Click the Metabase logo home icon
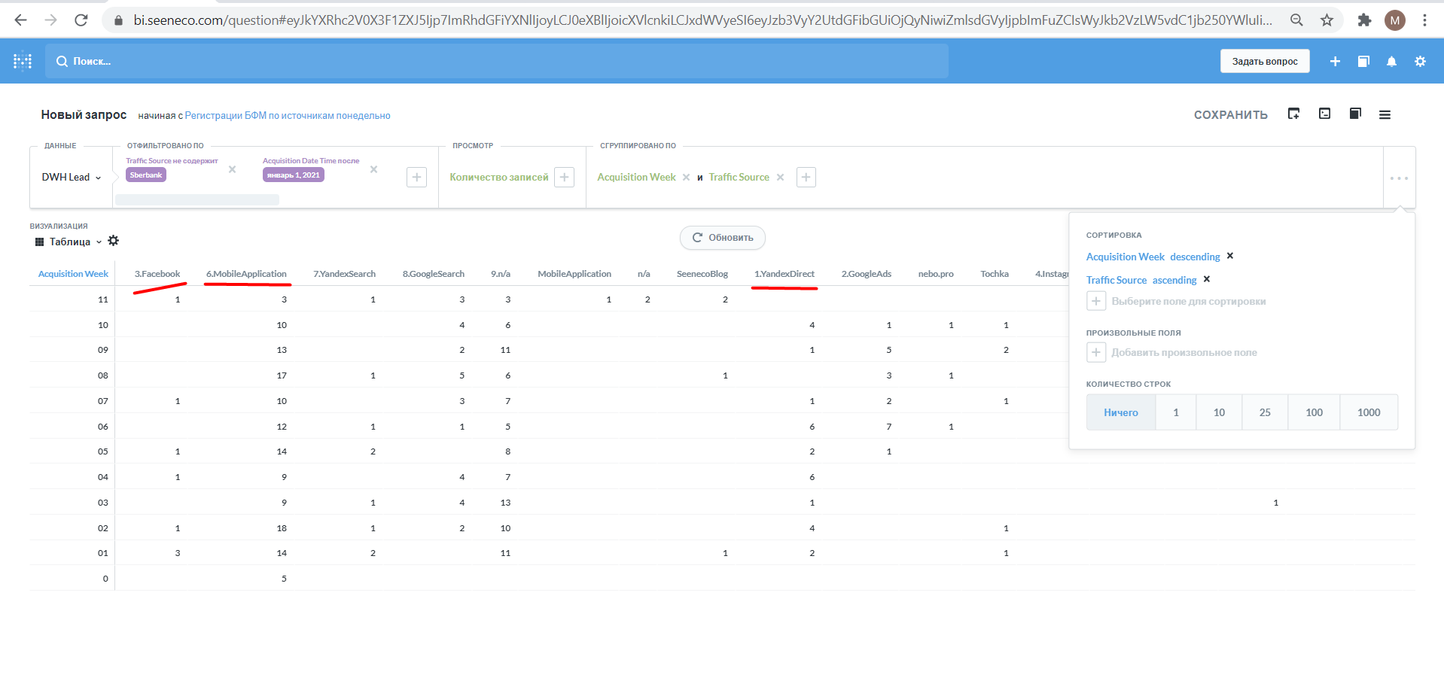 pyautogui.click(x=23, y=62)
